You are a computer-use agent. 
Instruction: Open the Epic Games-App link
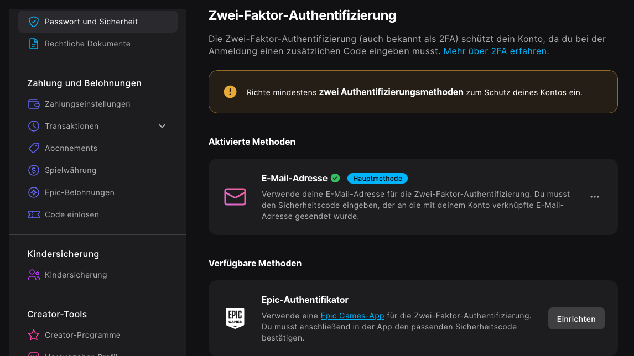pyautogui.click(x=352, y=316)
